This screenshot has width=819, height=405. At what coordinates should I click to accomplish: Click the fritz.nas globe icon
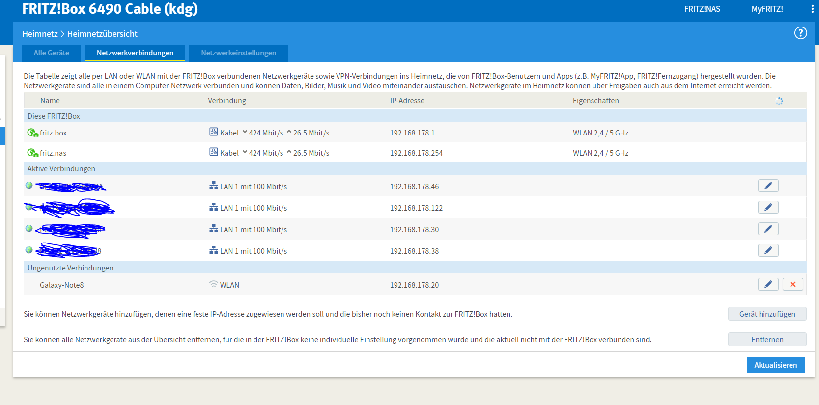32,153
